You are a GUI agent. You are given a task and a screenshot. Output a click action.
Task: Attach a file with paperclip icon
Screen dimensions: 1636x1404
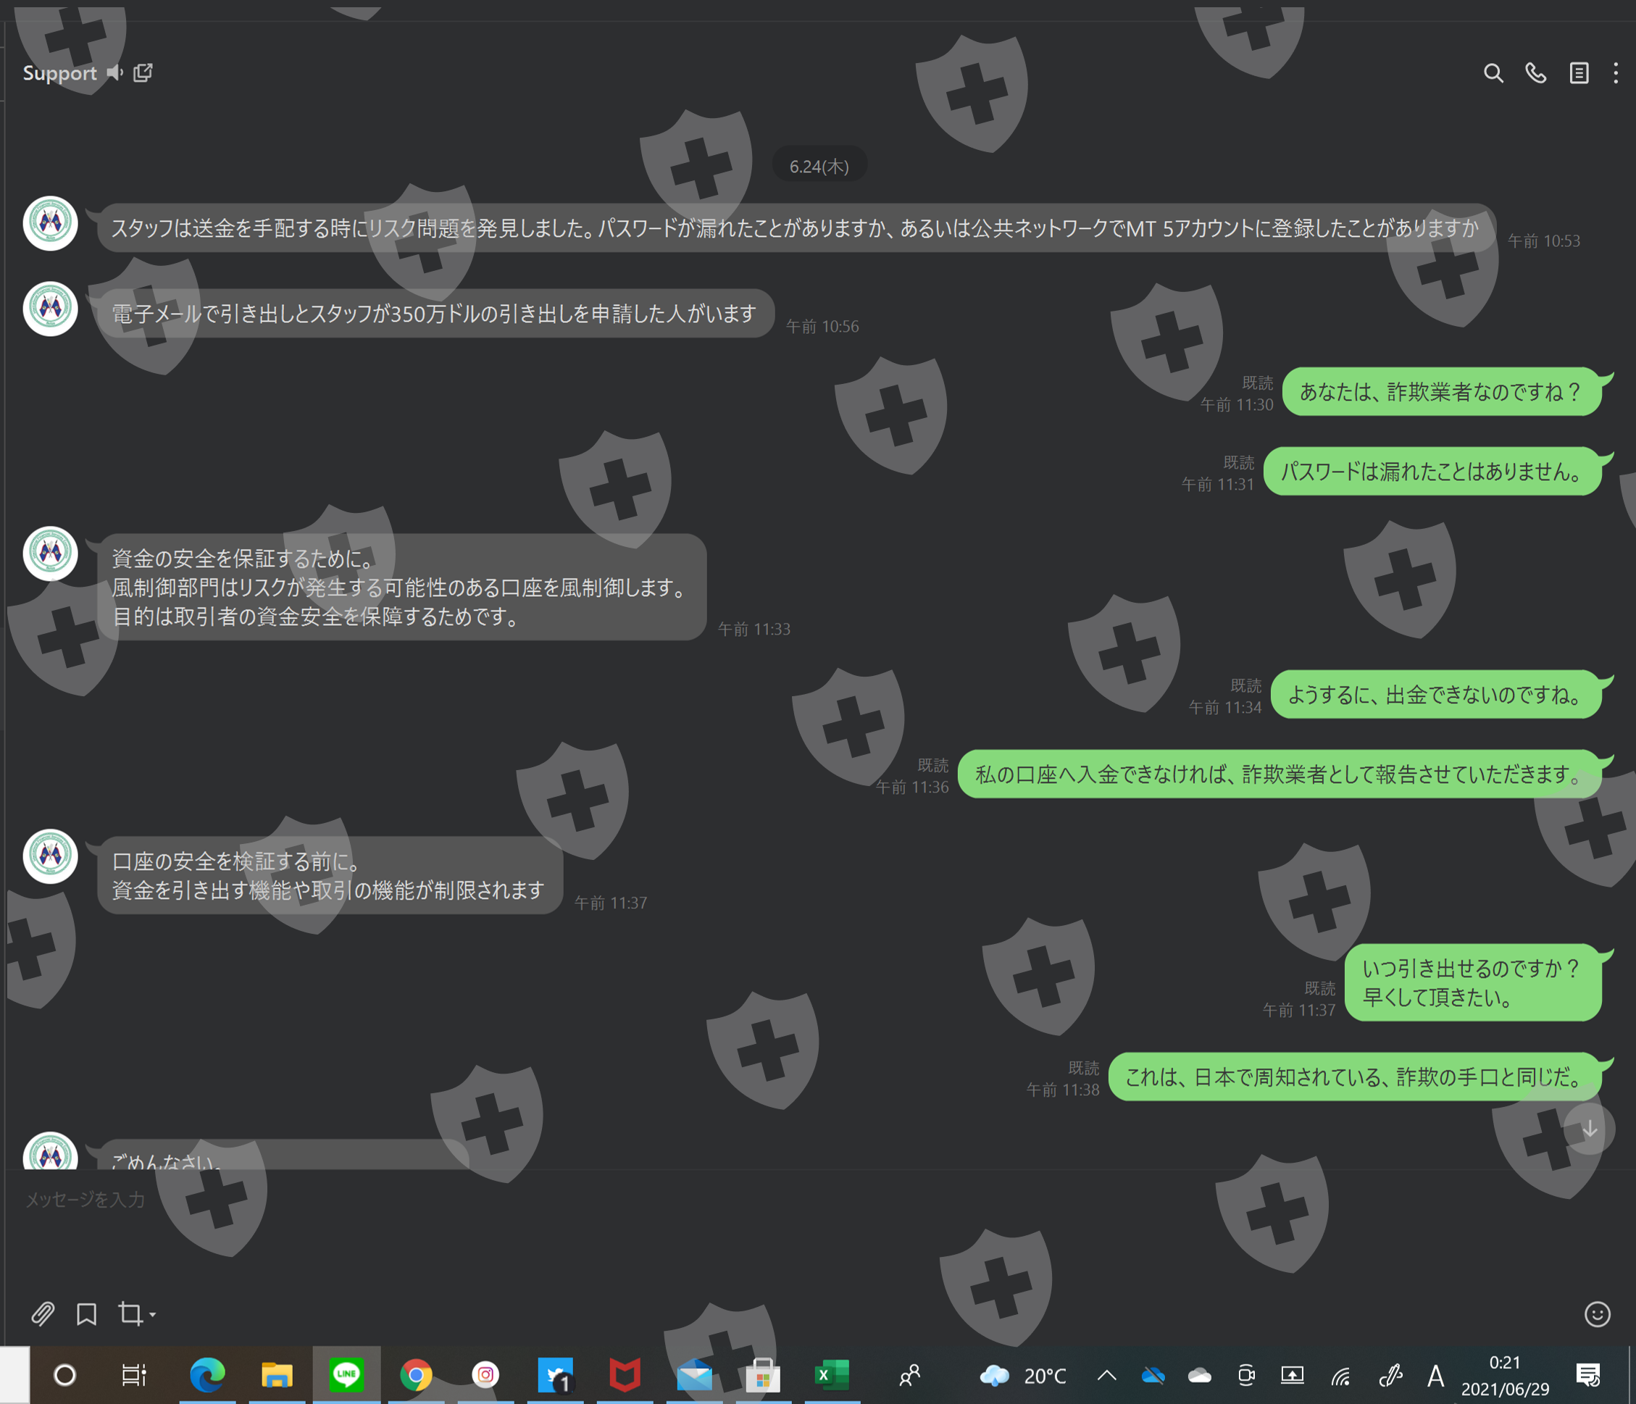43,1313
